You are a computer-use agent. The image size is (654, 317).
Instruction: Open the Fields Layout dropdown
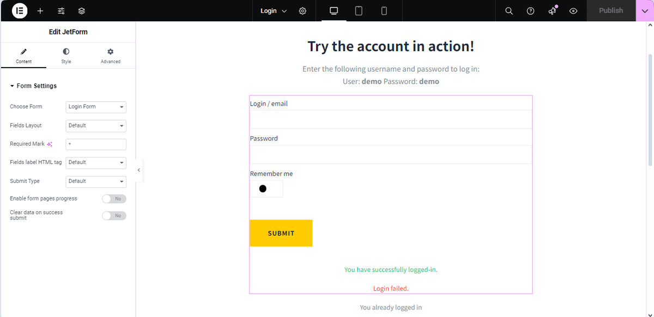[x=96, y=125]
